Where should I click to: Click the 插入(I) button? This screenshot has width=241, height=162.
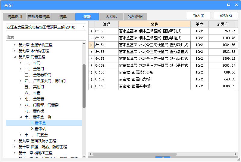(x=199, y=16)
